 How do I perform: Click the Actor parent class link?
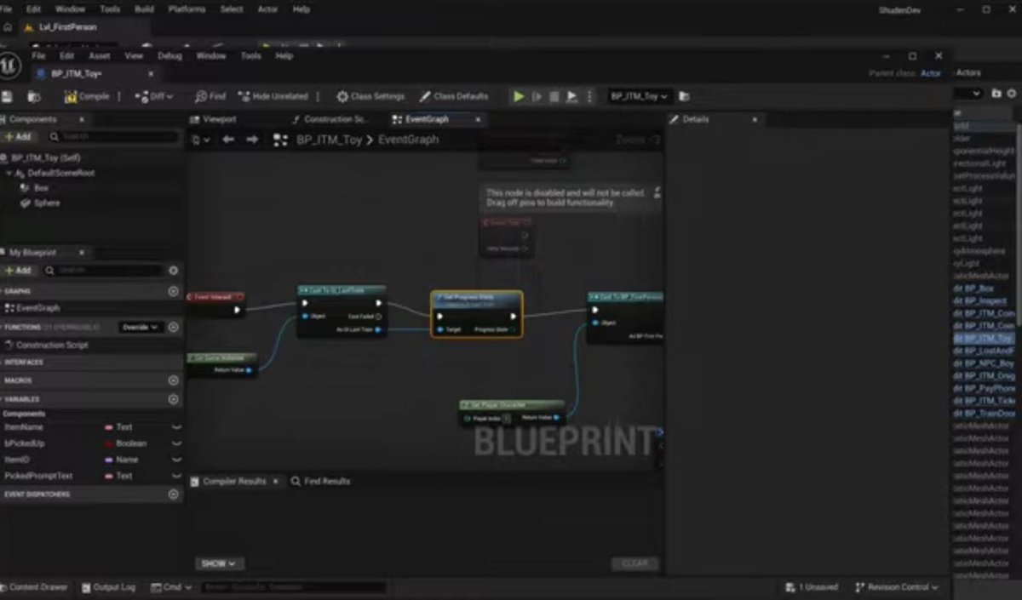point(931,73)
